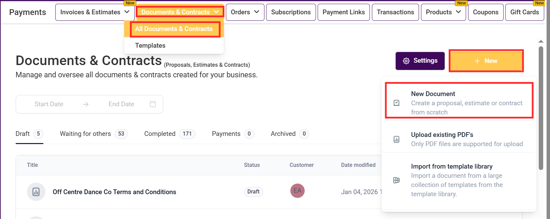
Task: Click the template library grid icon
Action: click(x=396, y=180)
